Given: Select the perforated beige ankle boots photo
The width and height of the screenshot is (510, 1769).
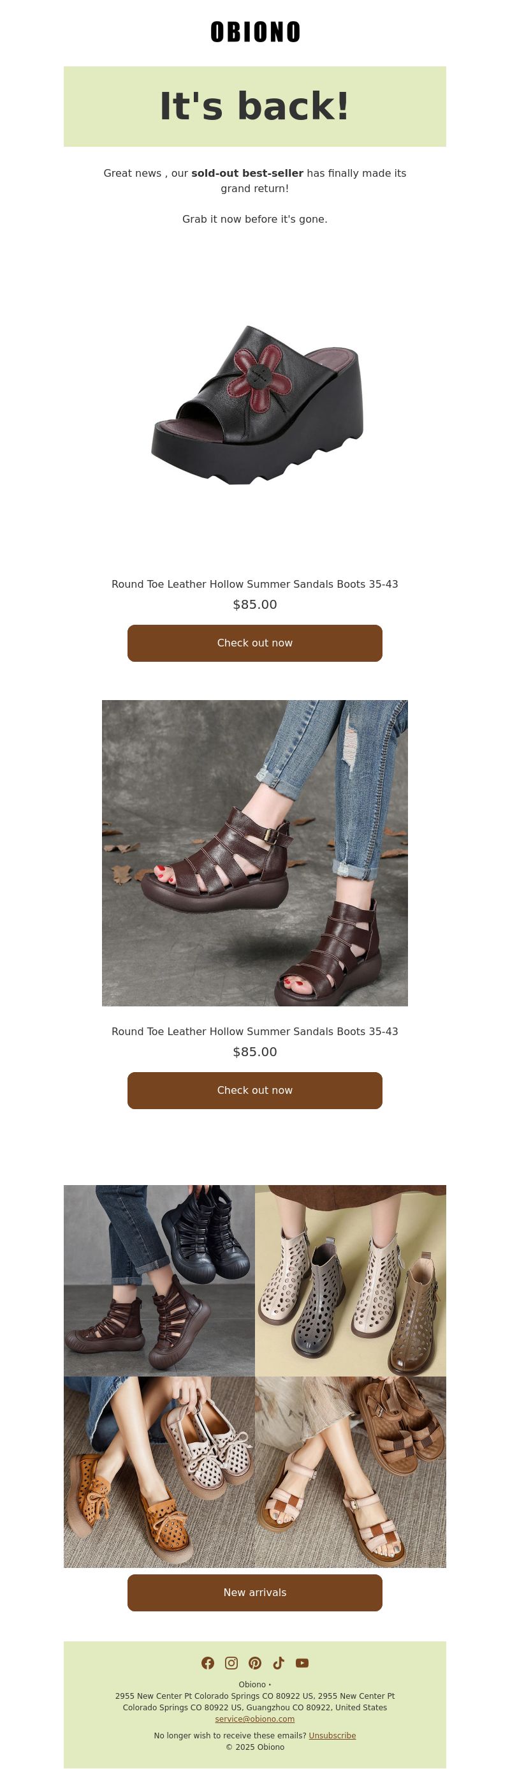Looking at the screenshot, I should tap(351, 1280).
